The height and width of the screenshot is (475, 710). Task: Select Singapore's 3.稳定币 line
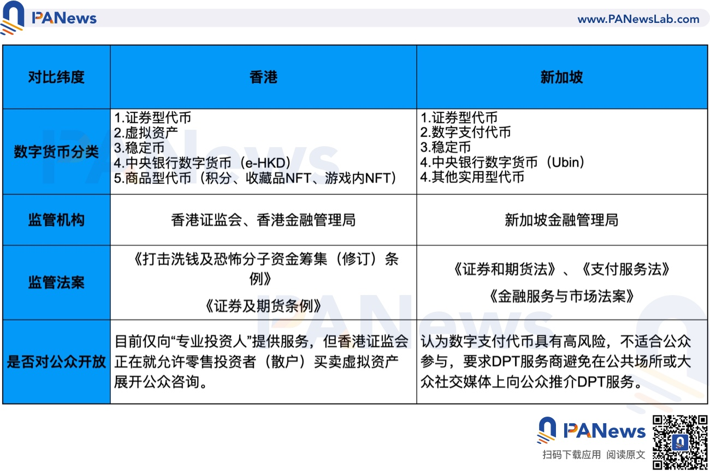coord(445,147)
